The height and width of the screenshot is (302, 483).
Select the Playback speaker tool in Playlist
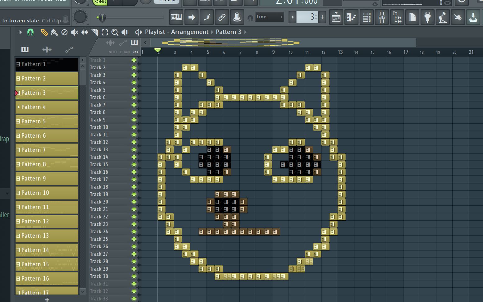(125, 32)
